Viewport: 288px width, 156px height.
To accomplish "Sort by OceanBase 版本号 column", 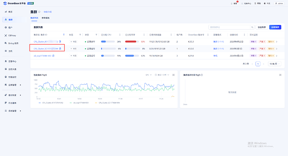I will 208,35.
